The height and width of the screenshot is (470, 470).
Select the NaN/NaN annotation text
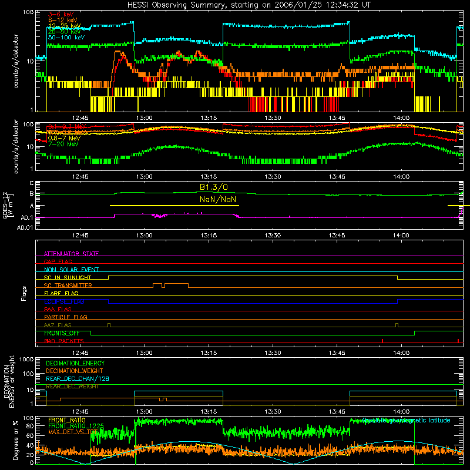pyautogui.click(x=218, y=199)
